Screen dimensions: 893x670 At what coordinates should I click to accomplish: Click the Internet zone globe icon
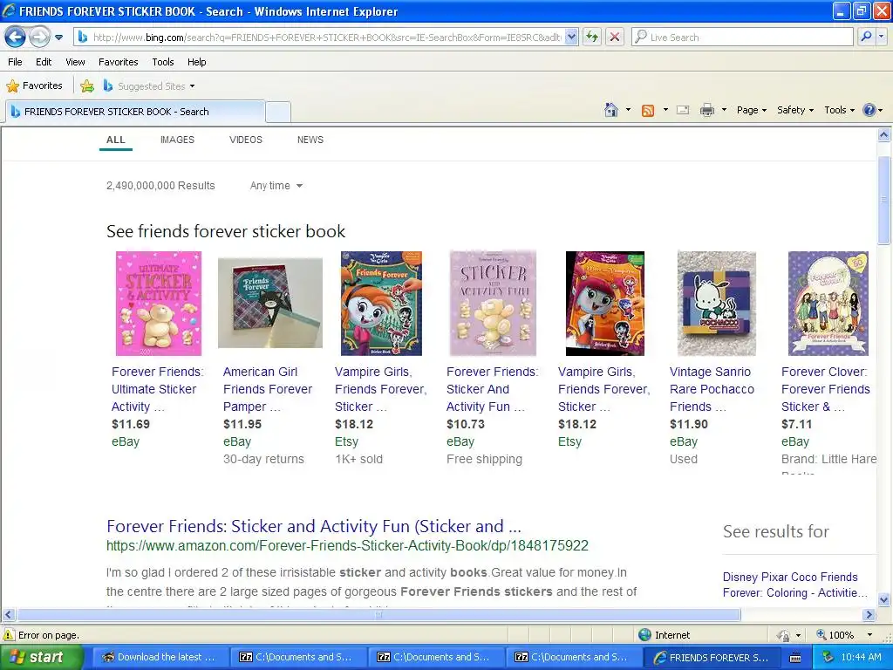click(x=644, y=635)
